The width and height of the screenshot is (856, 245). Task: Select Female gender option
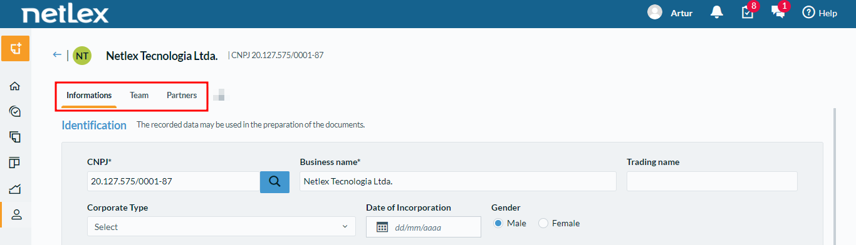[x=543, y=223]
